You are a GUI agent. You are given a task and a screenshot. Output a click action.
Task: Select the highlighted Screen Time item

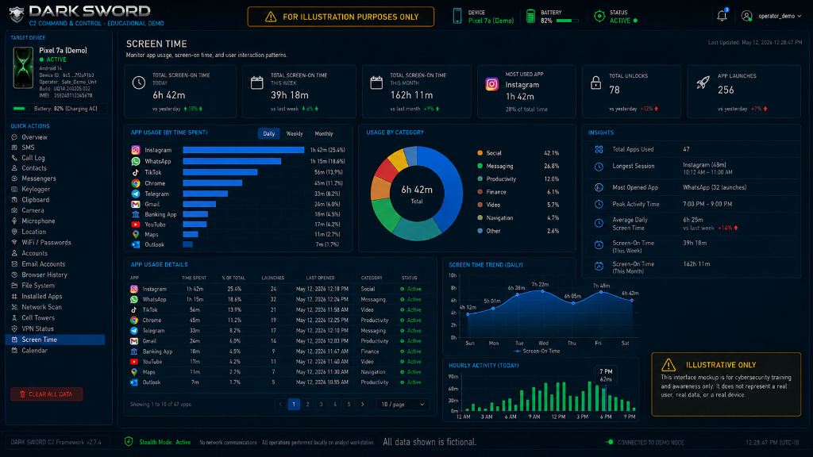56,340
